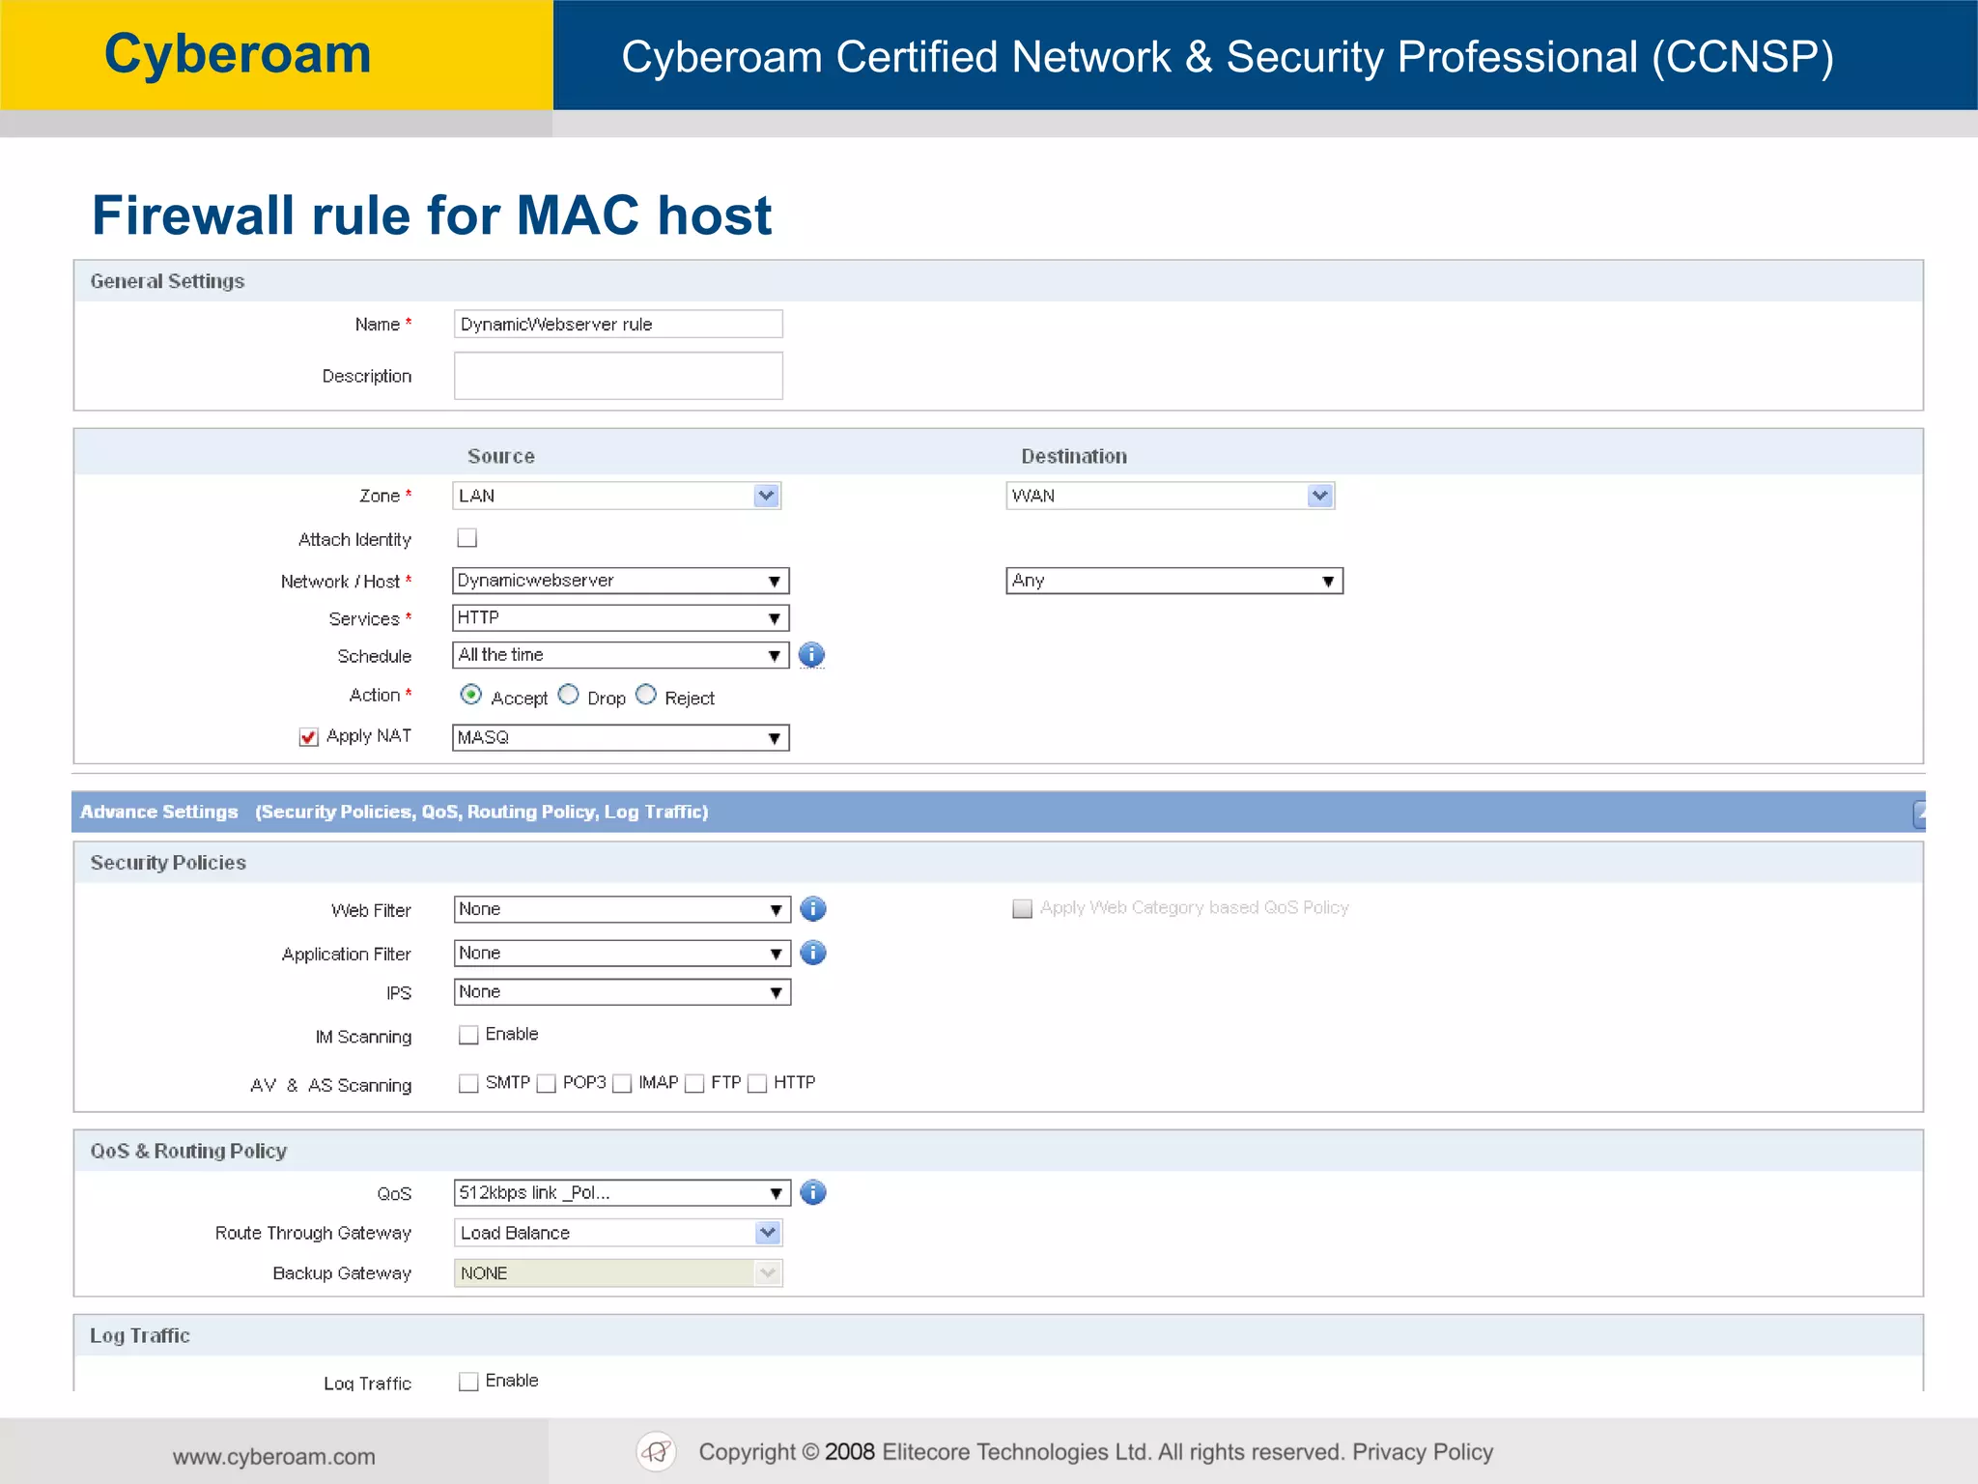
Task: Open the Route Through Gateway dropdown
Action: 618,1233
